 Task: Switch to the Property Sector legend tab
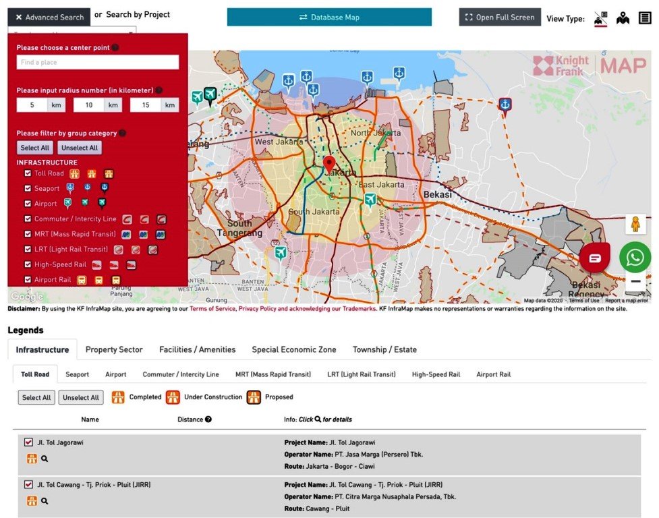[x=114, y=349]
